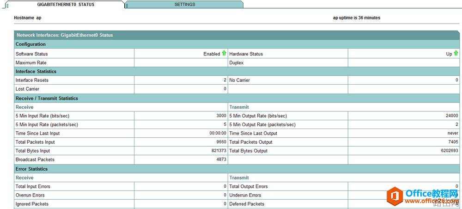Viewport: 462px width, 209px height.
Task: Click 'Receive' heading under Receive / Transmit Statistics
Action: click(24, 107)
